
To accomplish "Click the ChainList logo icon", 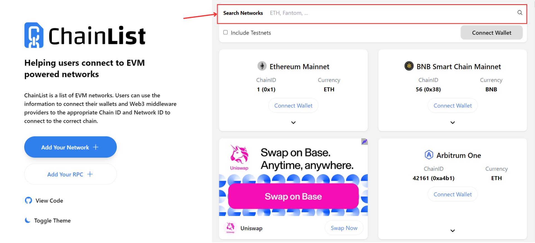I will point(34,35).
